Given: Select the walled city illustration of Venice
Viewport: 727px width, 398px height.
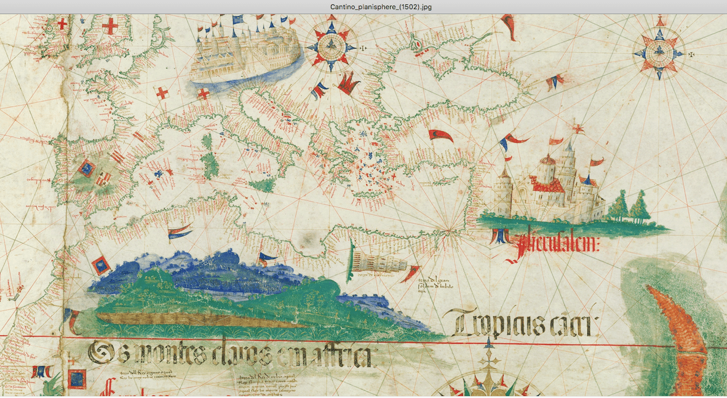Looking at the screenshot, I should (247, 50).
